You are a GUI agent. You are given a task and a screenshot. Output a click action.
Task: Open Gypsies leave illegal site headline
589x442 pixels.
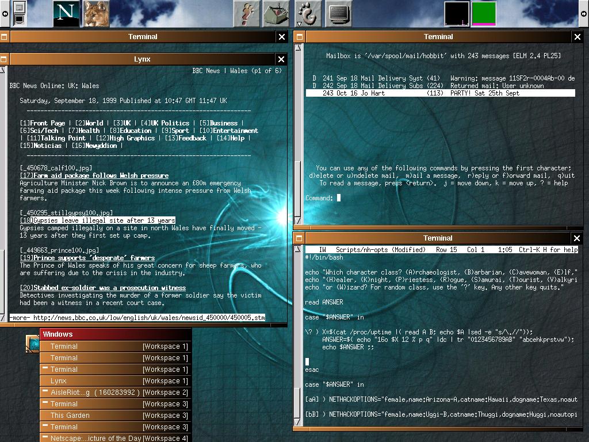(98, 220)
